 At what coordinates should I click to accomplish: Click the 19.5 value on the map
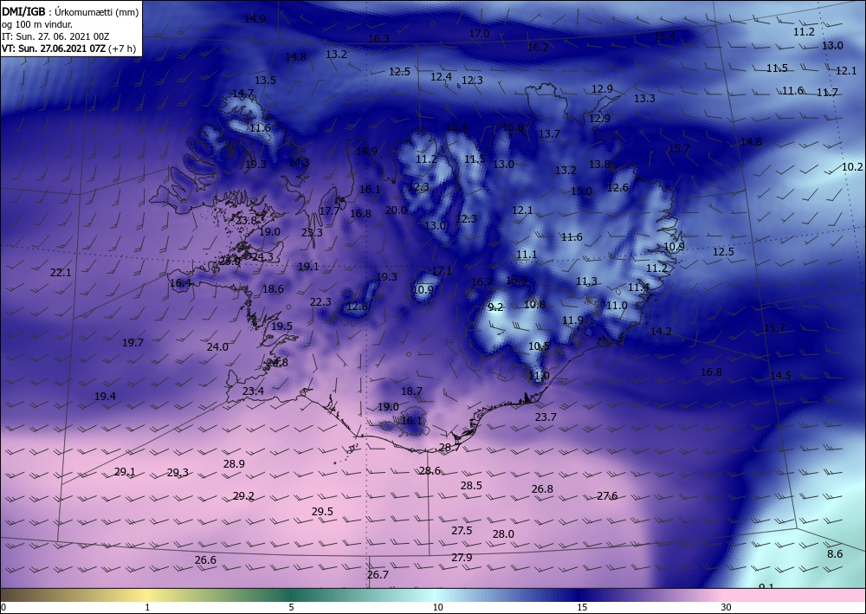(x=281, y=326)
